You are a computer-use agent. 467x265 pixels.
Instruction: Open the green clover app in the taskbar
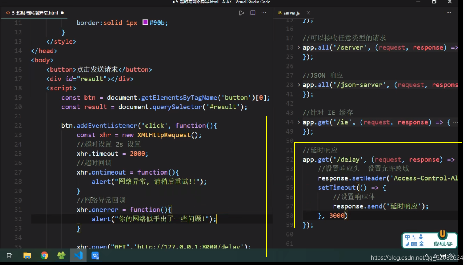point(61,256)
